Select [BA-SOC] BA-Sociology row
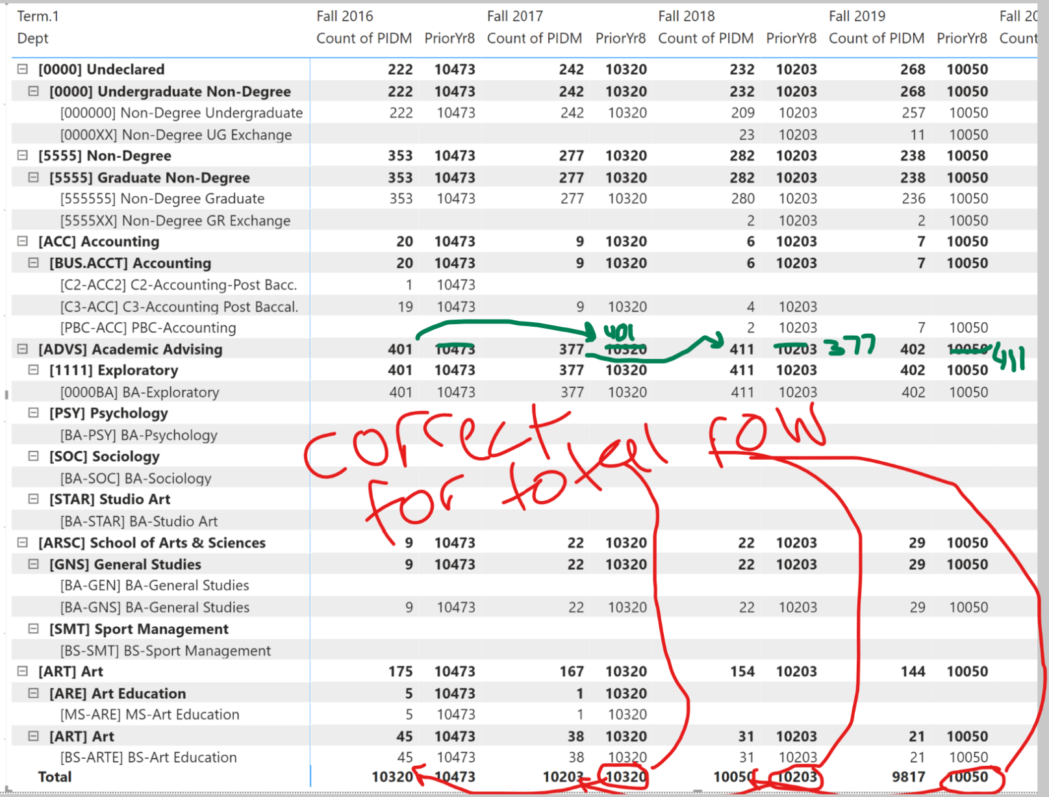The height and width of the screenshot is (797, 1049). (136, 479)
